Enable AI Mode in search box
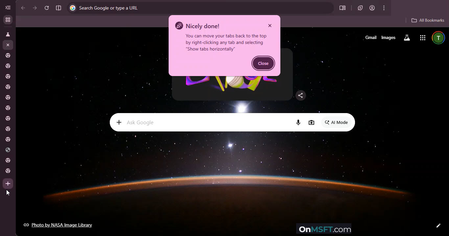 [x=336, y=122]
